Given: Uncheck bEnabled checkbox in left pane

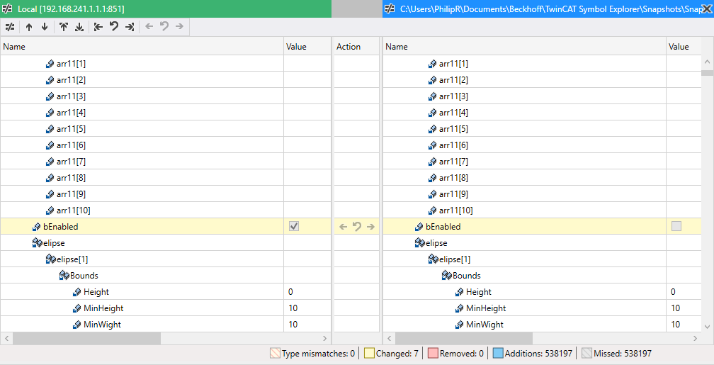Looking at the screenshot, I should (x=294, y=227).
